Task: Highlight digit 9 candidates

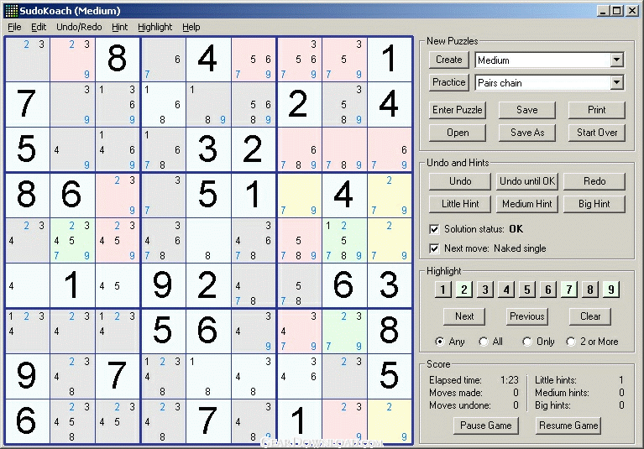Action: [610, 290]
